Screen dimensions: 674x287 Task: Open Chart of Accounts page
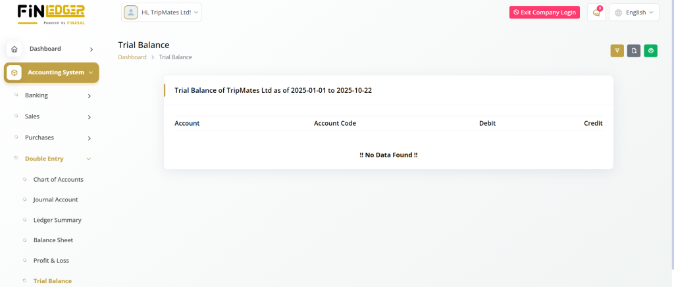[x=58, y=179]
